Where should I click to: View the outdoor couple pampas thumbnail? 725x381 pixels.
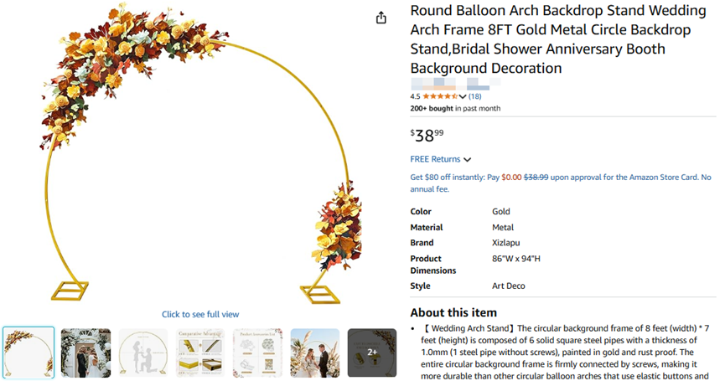(x=315, y=353)
